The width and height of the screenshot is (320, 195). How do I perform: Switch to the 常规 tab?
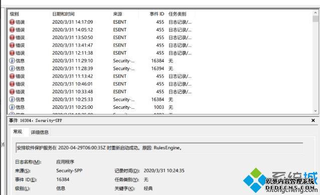[18, 132]
